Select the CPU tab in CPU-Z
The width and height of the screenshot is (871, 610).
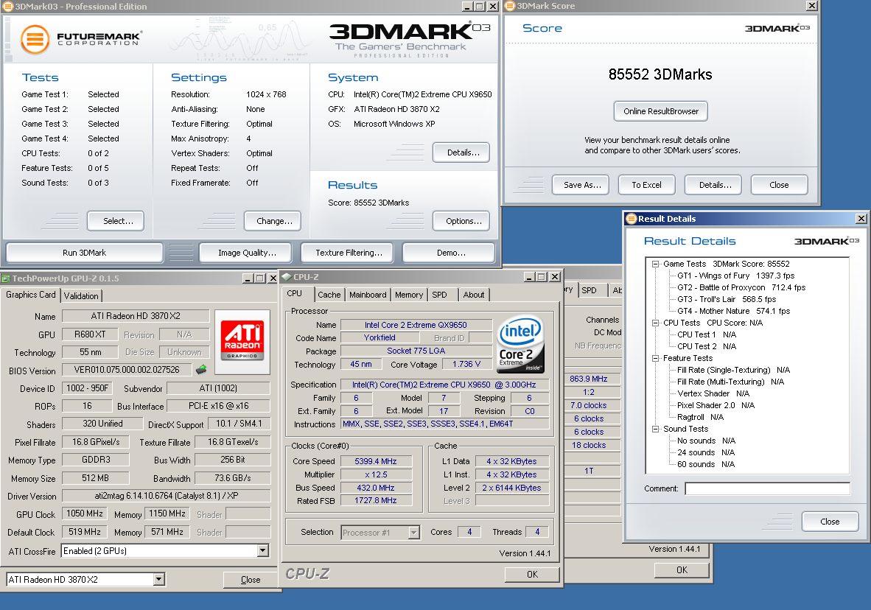pos(295,293)
